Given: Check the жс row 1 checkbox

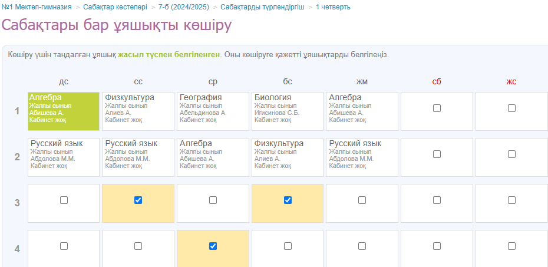Looking at the screenshot, I should pos(511,108).
